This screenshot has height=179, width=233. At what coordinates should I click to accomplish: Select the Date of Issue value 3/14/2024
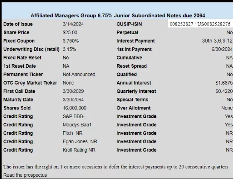73,24
